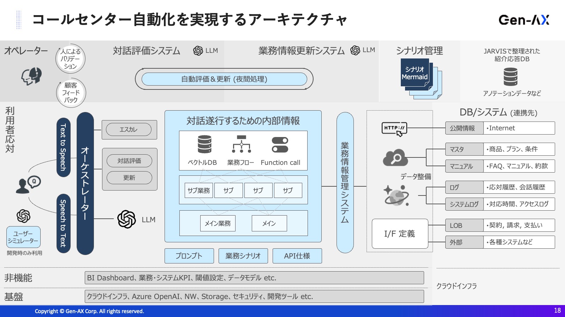Image resolution: width=565 pixels, height=317 pixels.
Task: Click the 自動評価＆更新 (夜間処理) bar
Action: point(224,79)
